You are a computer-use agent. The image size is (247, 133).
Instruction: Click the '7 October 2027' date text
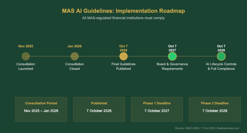click(157, 111)
